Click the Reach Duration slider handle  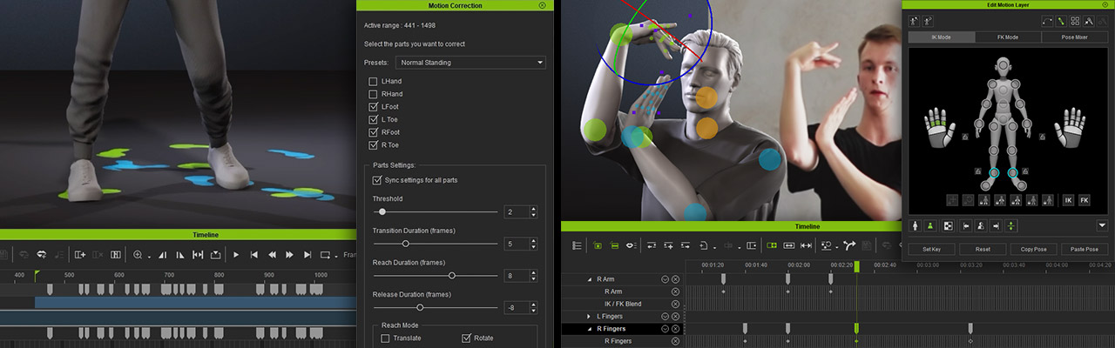click(x=451, y=275)
